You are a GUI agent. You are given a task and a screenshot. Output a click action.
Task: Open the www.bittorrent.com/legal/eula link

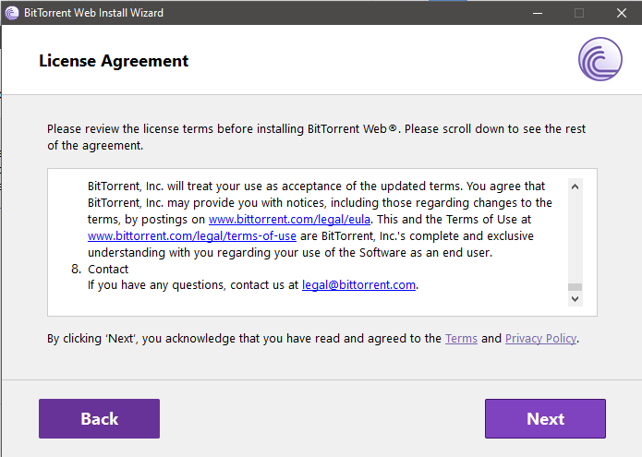click(x=289, y=220)
